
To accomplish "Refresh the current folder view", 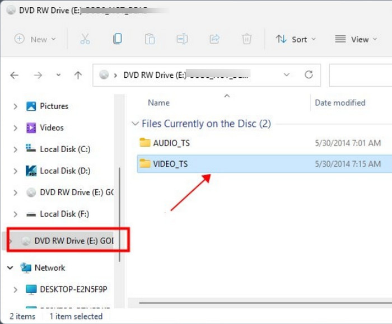I will point(309,74).
